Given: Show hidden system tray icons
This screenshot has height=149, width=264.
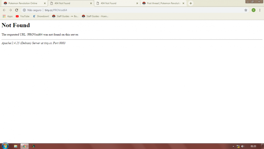Looking at the screenshot, I should click(x=233, y=146).
